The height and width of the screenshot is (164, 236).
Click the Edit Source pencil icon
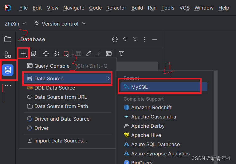pyautogui.click(x=88, y=54)
